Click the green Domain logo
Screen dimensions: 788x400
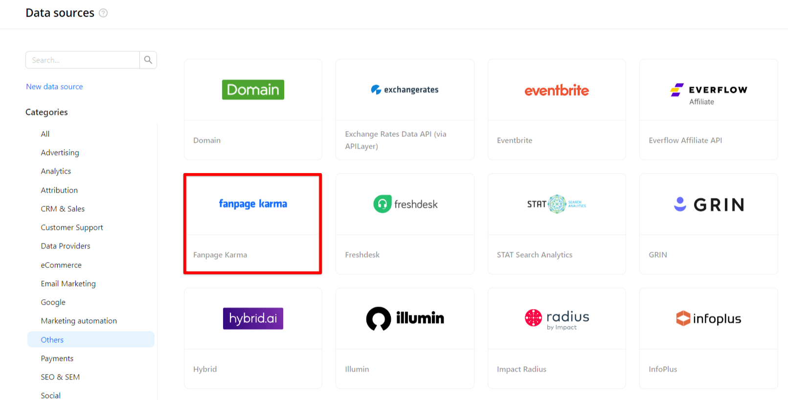coord(253,90)
